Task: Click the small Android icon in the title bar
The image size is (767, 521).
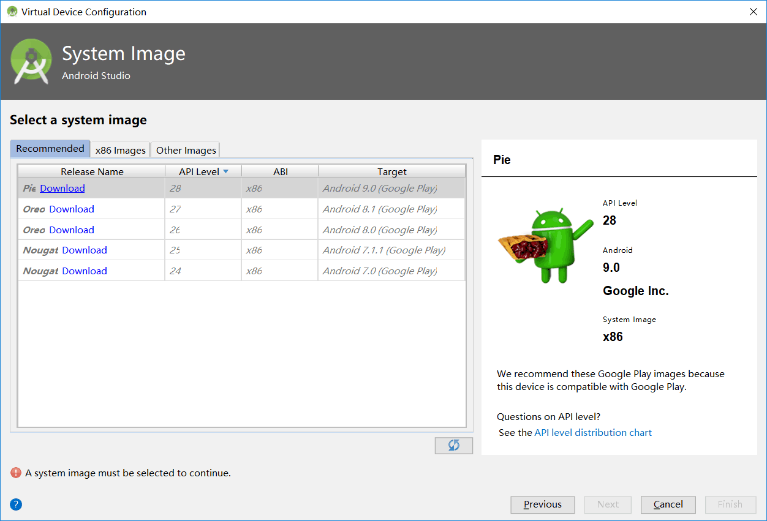Action: [12, 12]
